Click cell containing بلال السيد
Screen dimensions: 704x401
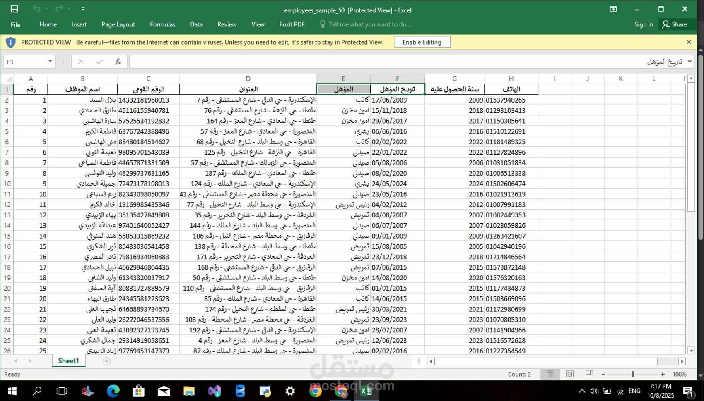pyautogui.click(x=82, y=100)
